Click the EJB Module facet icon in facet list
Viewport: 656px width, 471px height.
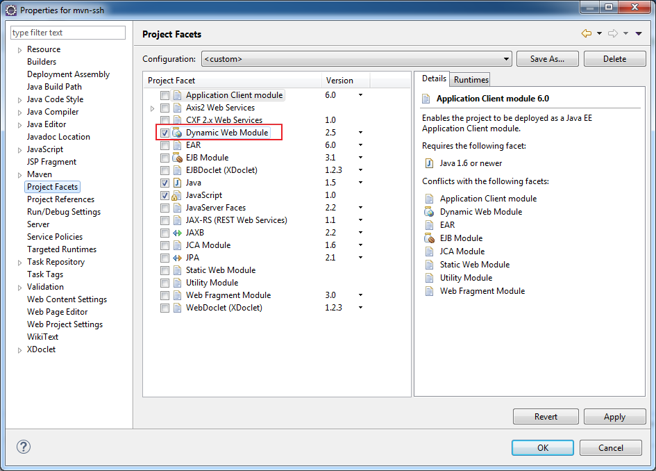(178, 158)
